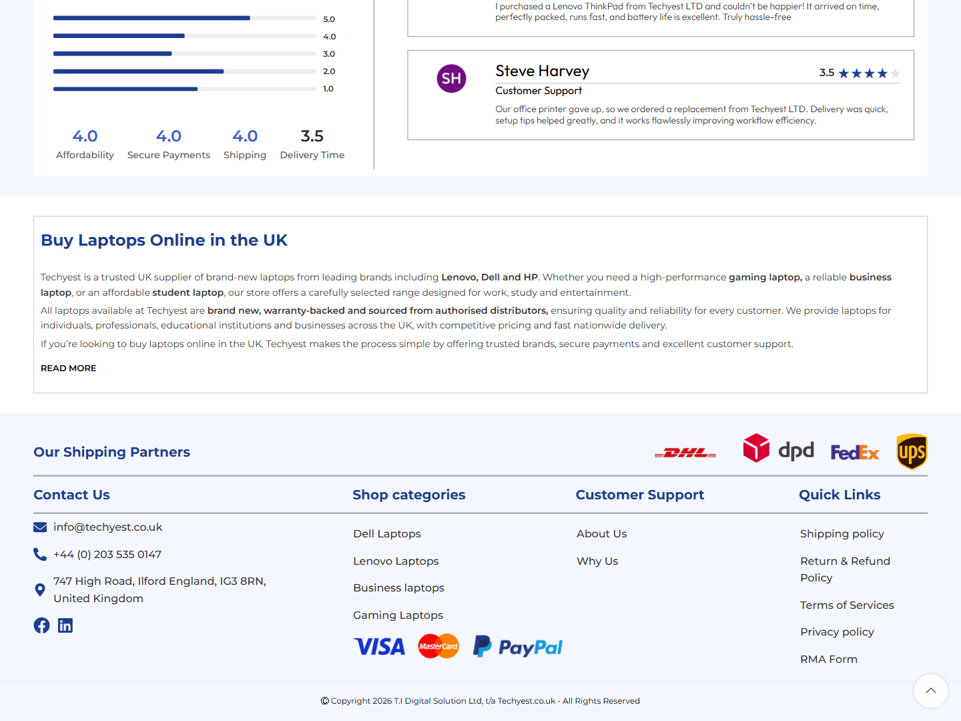
Task: Click the 5.0 rating progress bar
Action: (185, 18)
